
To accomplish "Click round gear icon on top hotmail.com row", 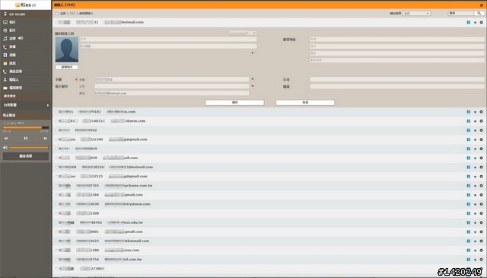I will [x=481, y=22].
